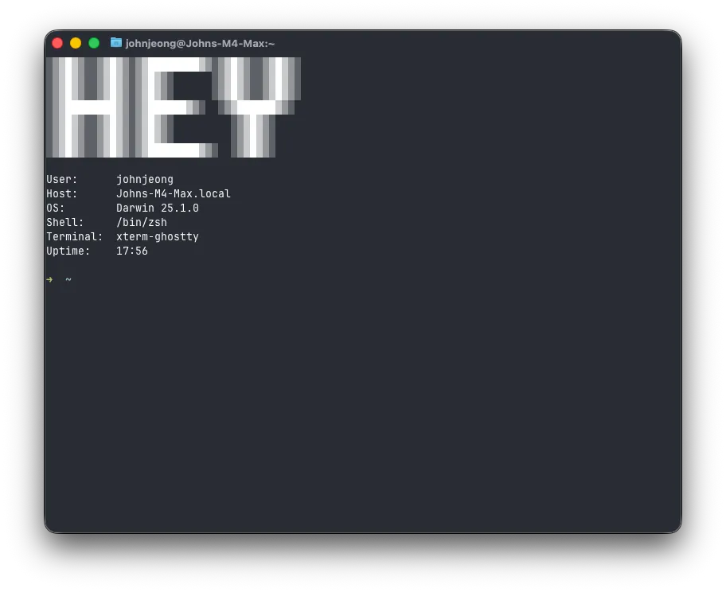Image resolution: width=726 pixels, height=592 pixels.
Task: Close the terminal window with red button
Action: click(x=57, y=43)
